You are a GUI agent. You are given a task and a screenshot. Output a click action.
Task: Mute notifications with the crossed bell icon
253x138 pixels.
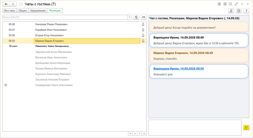(231, 11)
